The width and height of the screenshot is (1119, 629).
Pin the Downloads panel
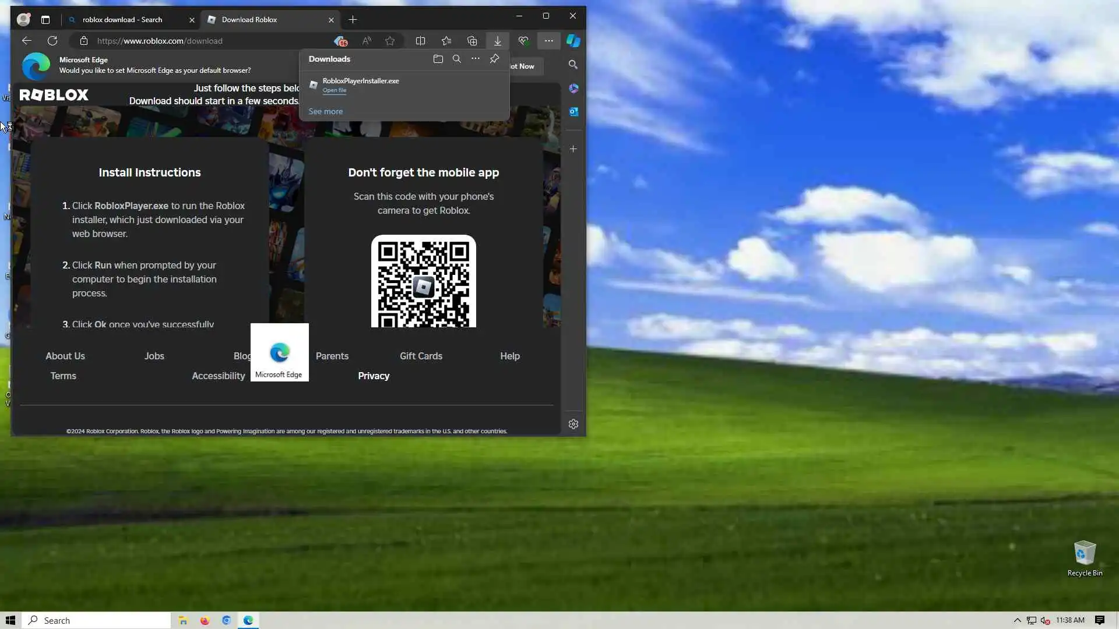[494, 59]
